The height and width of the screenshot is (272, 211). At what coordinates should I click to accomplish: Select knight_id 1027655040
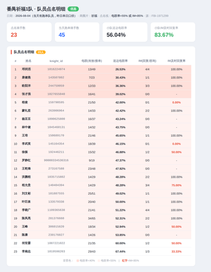56,94
